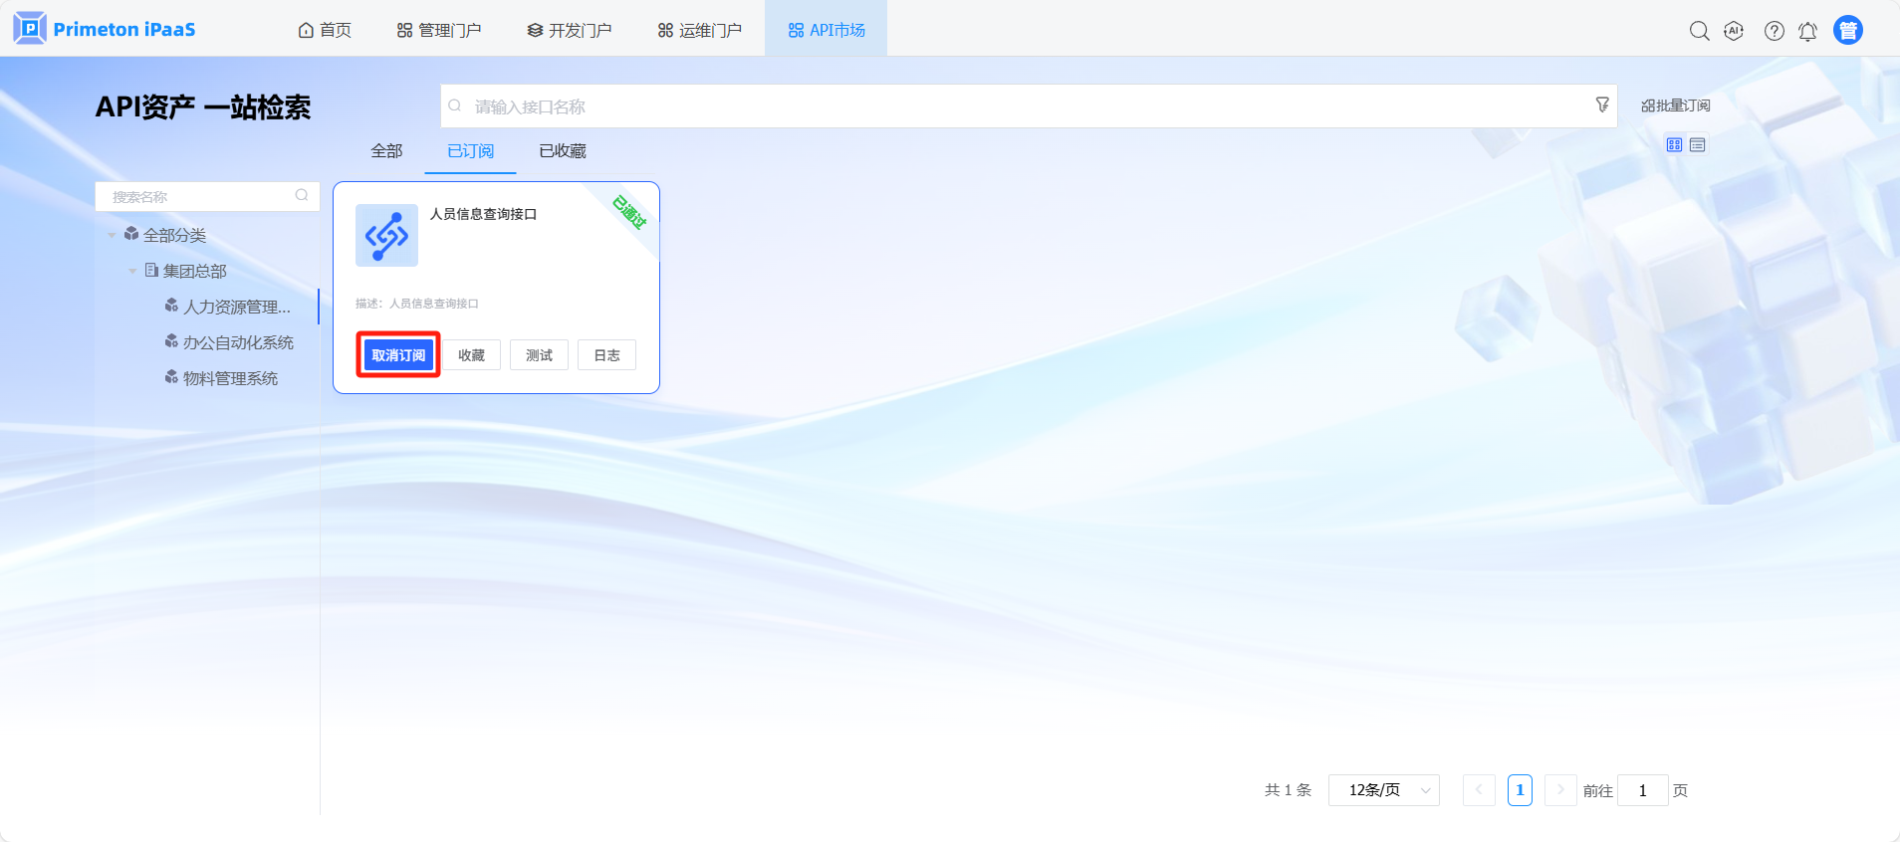Image resolution: width=1900 pixels, height=842 pixels.
Task: Select 办公自动化系统 in category tree
Action: [x=238, y=342]
